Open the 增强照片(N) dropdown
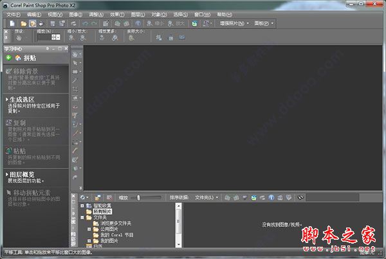This screenshot has height=259, width=386. click(234, 24)
